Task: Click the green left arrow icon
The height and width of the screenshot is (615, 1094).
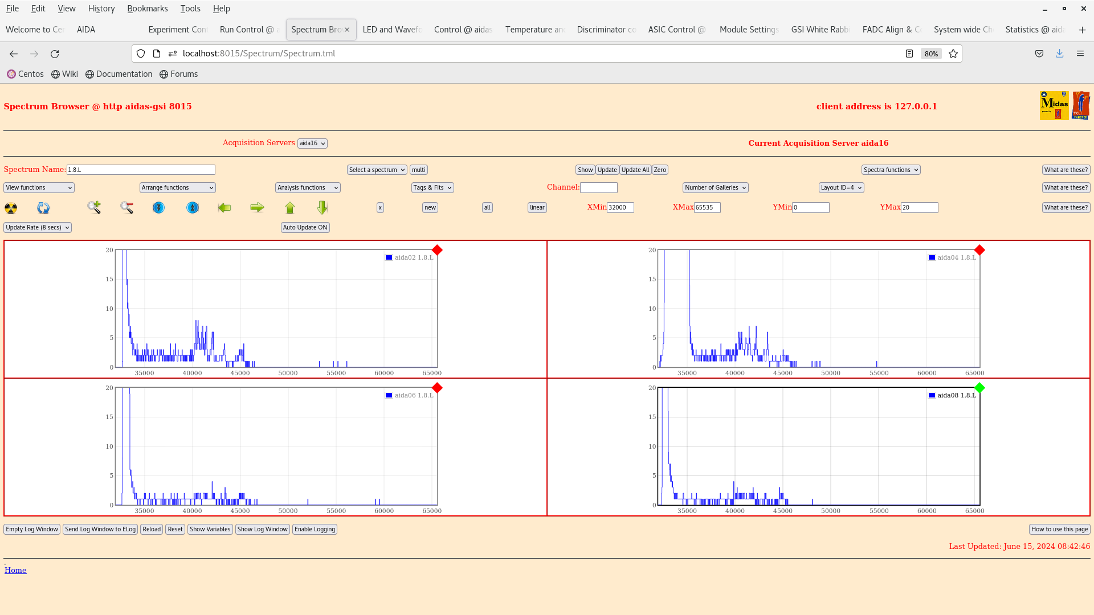Action: pos(224,208)
